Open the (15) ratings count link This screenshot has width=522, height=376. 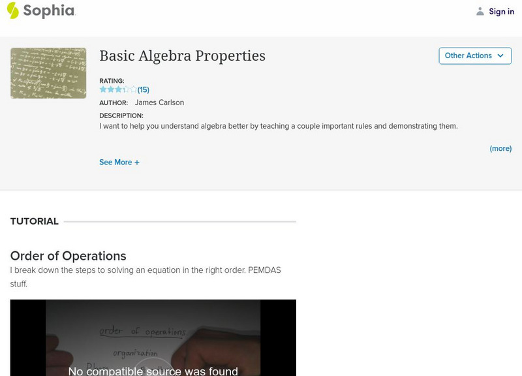(144, 89)
